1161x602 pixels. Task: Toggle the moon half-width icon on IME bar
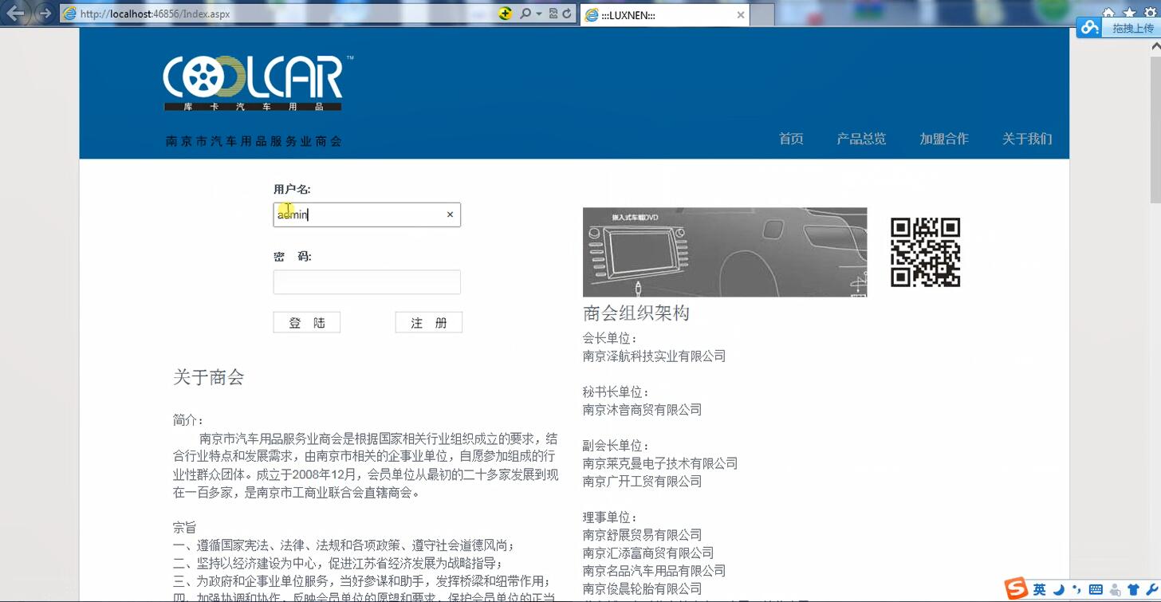1059,590
